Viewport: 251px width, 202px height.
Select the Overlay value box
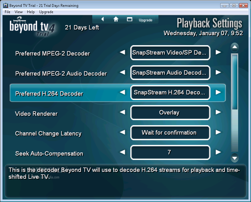point(170,113)
